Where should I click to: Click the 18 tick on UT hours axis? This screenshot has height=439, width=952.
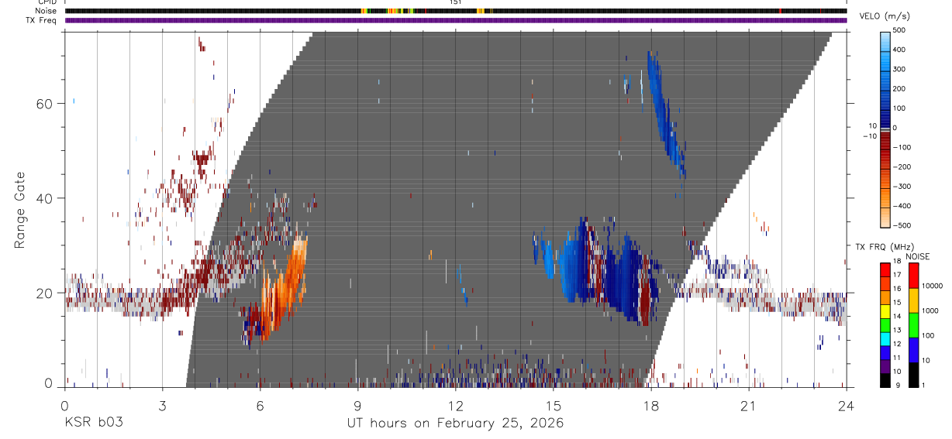pyautogui.click(x=651, y=405)
